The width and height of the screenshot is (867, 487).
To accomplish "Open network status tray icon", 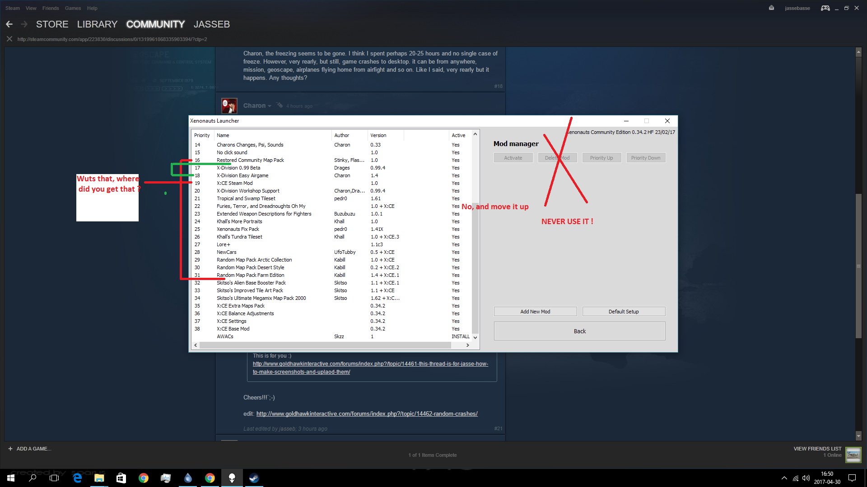I will [x=796, y=478].
